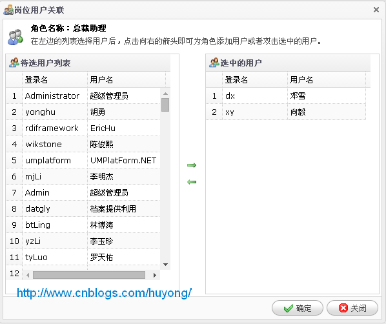Click the 待选用户列表 panel icon
The image size is (386, 324).
coord(14,63)
